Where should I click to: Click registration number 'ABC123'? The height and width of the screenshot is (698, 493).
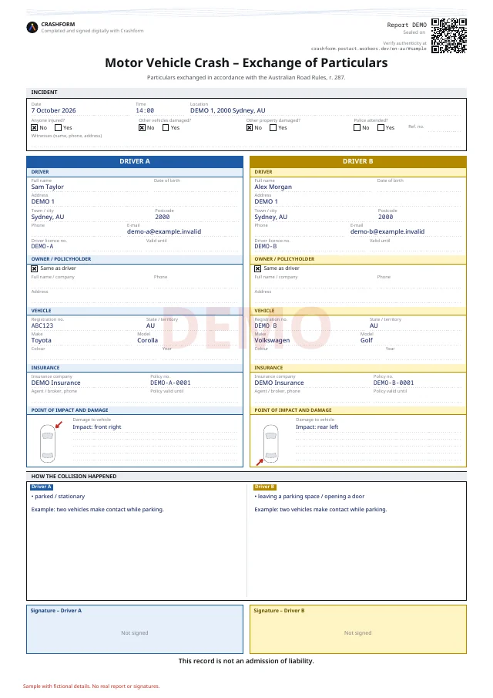[x=42, y=325]
